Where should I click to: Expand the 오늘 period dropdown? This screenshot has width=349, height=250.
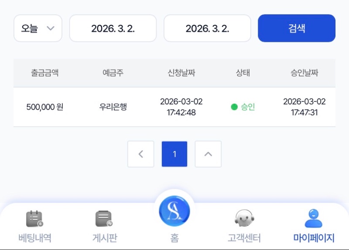pos(38,28)
